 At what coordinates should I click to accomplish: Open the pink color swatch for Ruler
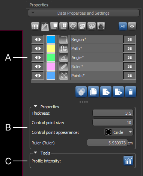51,67
